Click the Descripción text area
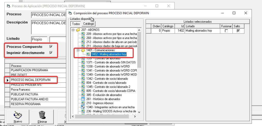This screenshot has width=262, height=126. pyautogui.click(x=49, y=27)
